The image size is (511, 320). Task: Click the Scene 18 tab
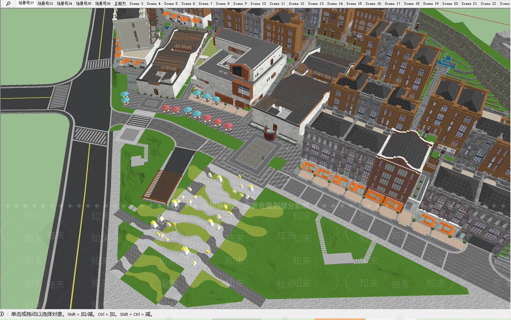tap(411, 4)
